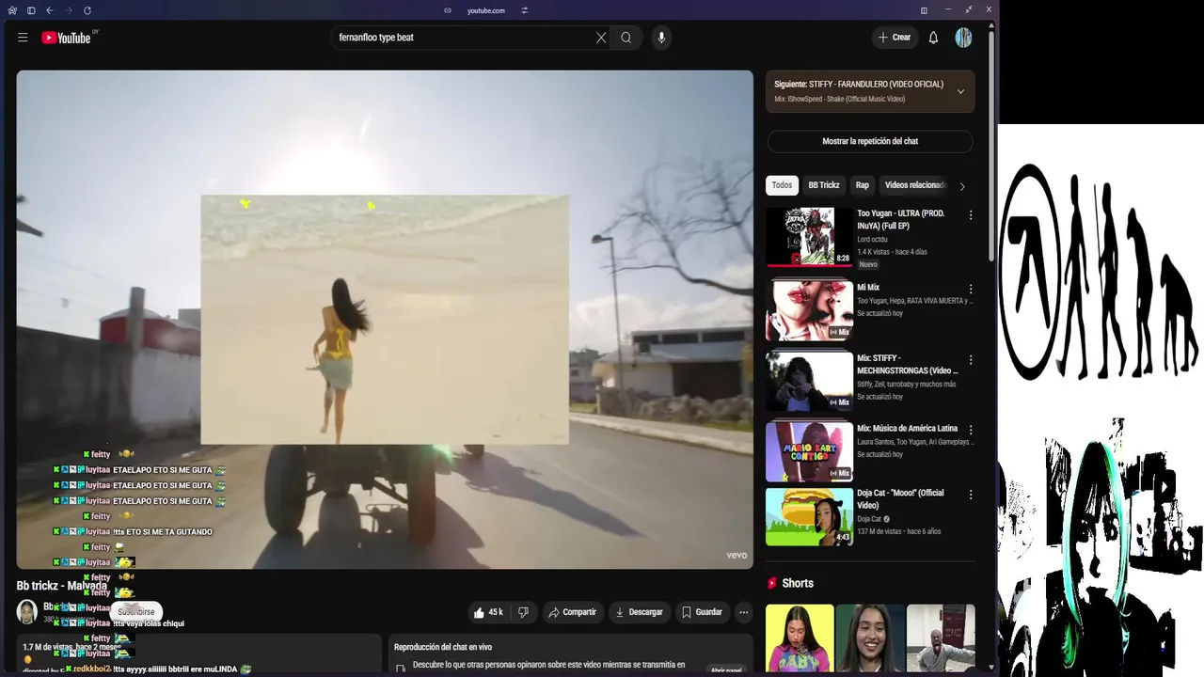1204x677 pixels.
Task: Open the account avatar menu
Action: (963, 38)
